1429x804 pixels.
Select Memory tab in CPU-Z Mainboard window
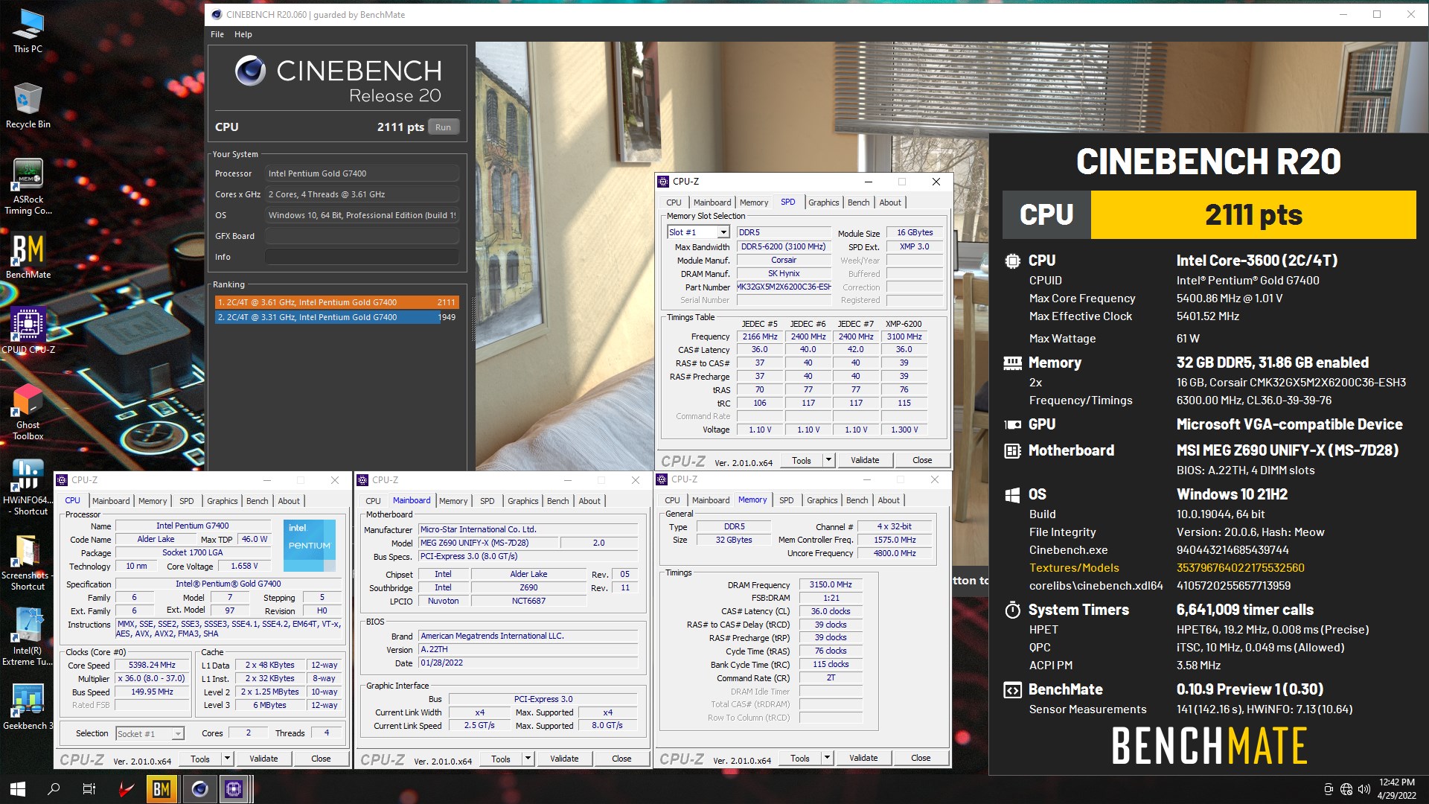point(453,501)
